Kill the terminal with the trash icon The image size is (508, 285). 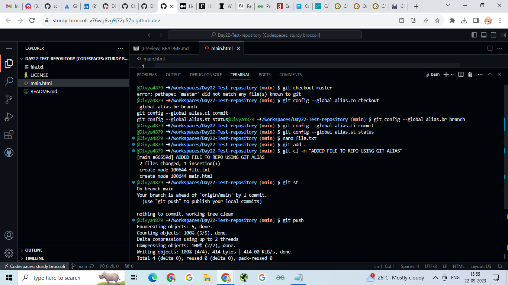[470, 74]
